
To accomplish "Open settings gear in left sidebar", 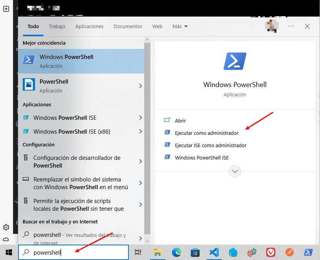I will click(6, 227).
